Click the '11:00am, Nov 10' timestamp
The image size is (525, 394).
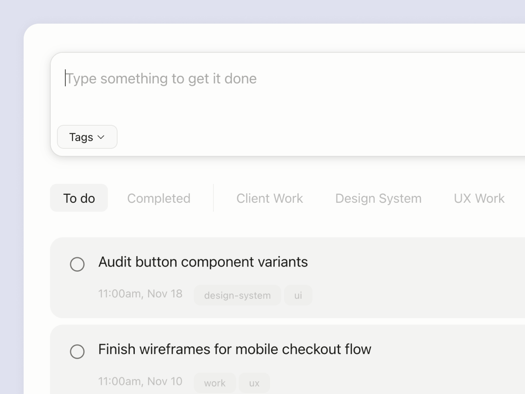pos(140,381)
